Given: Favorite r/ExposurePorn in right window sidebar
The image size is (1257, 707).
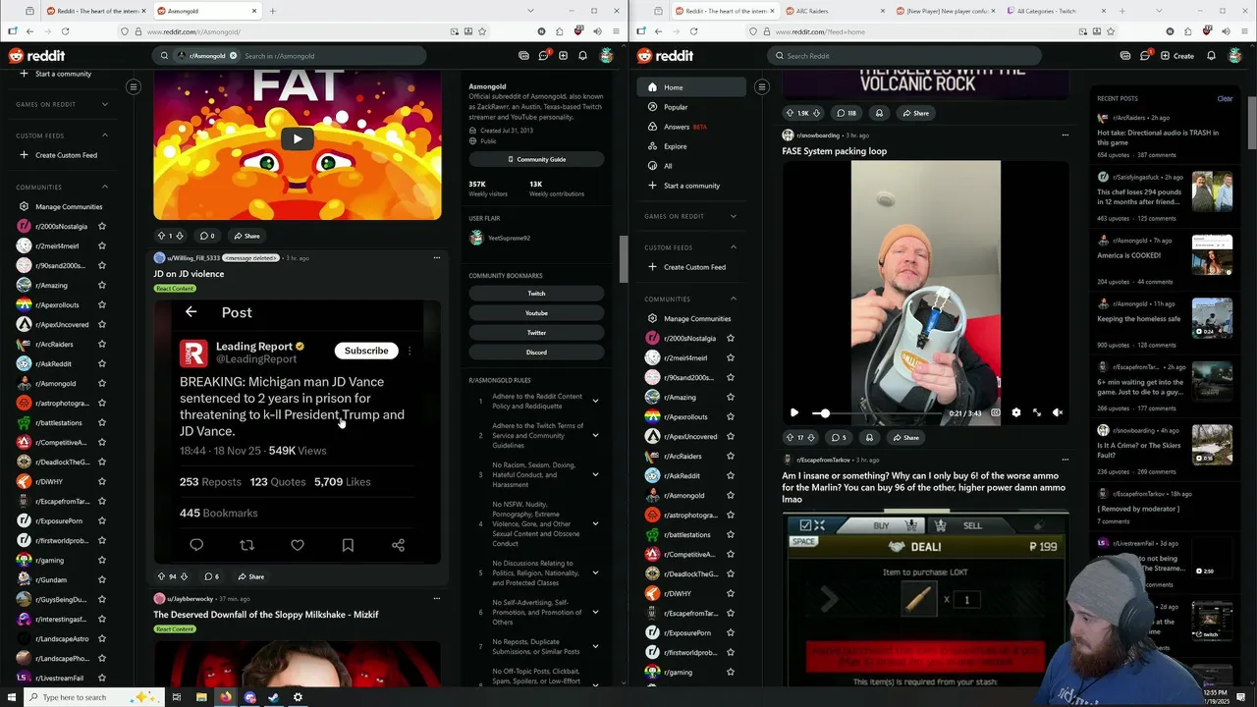Looking at the screenshot, I should pos(731,633).
